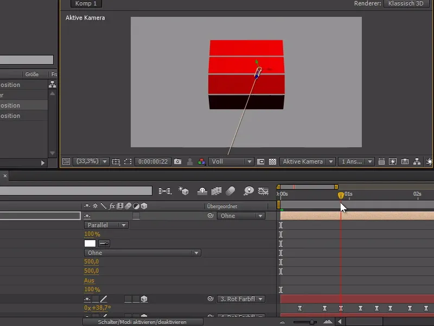434x326 pixels.
Task: Open composition mini-flowchart in timeline
Action: pyautogui.click(x=165, y=191)
